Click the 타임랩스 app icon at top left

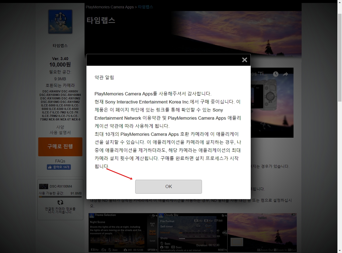pyautogui.click(x=60, y=22)
